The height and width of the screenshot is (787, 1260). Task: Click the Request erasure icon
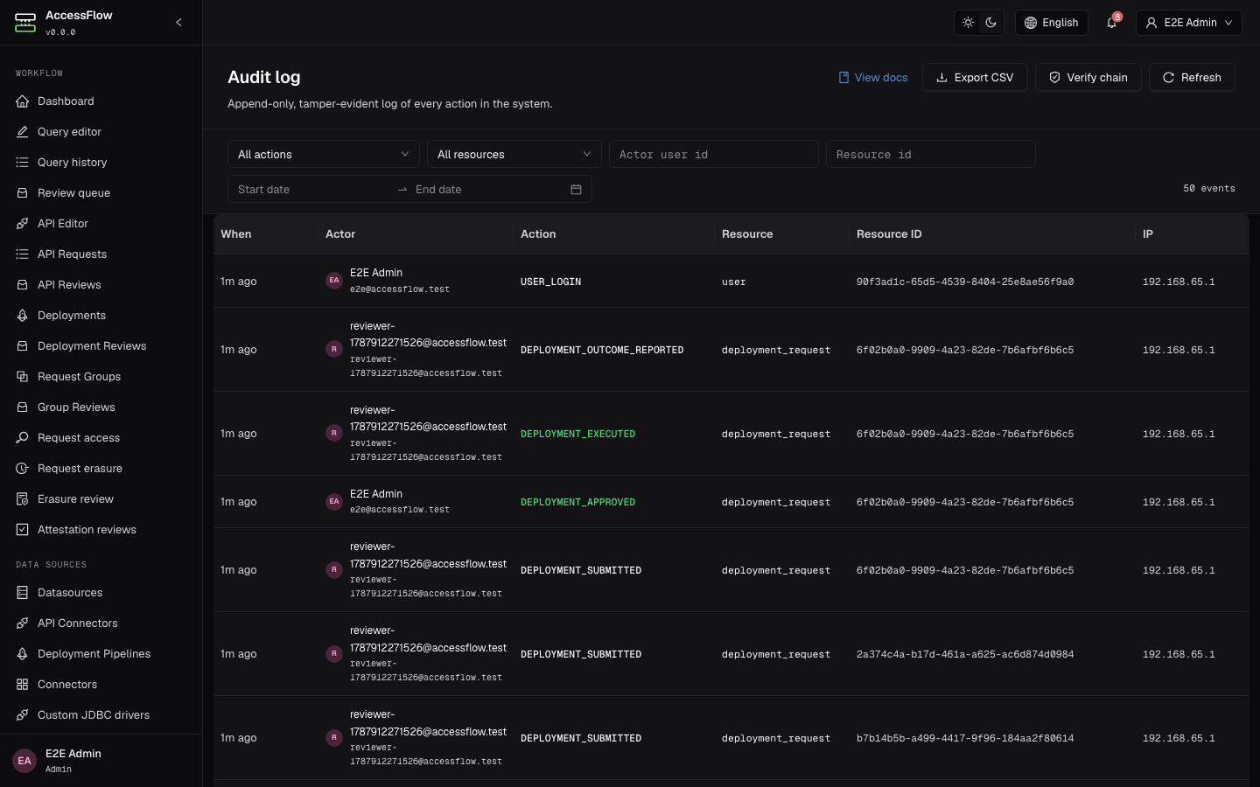coord(23,469)
